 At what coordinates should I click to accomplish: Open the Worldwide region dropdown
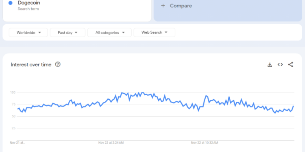tap(28, 32)
